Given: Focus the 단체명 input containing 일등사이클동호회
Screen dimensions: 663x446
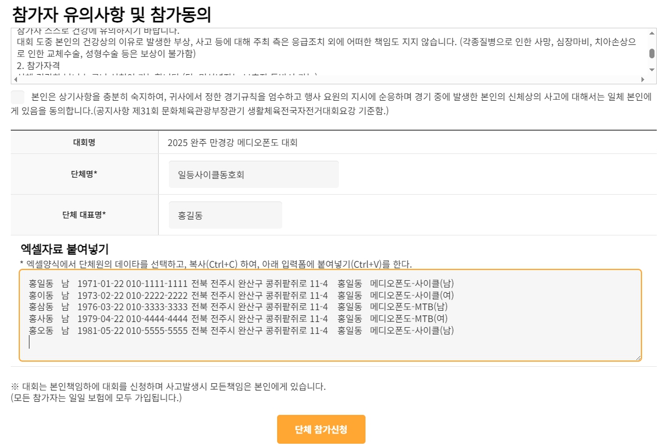Looking at the screenshot, I should [x=253, y=174].
